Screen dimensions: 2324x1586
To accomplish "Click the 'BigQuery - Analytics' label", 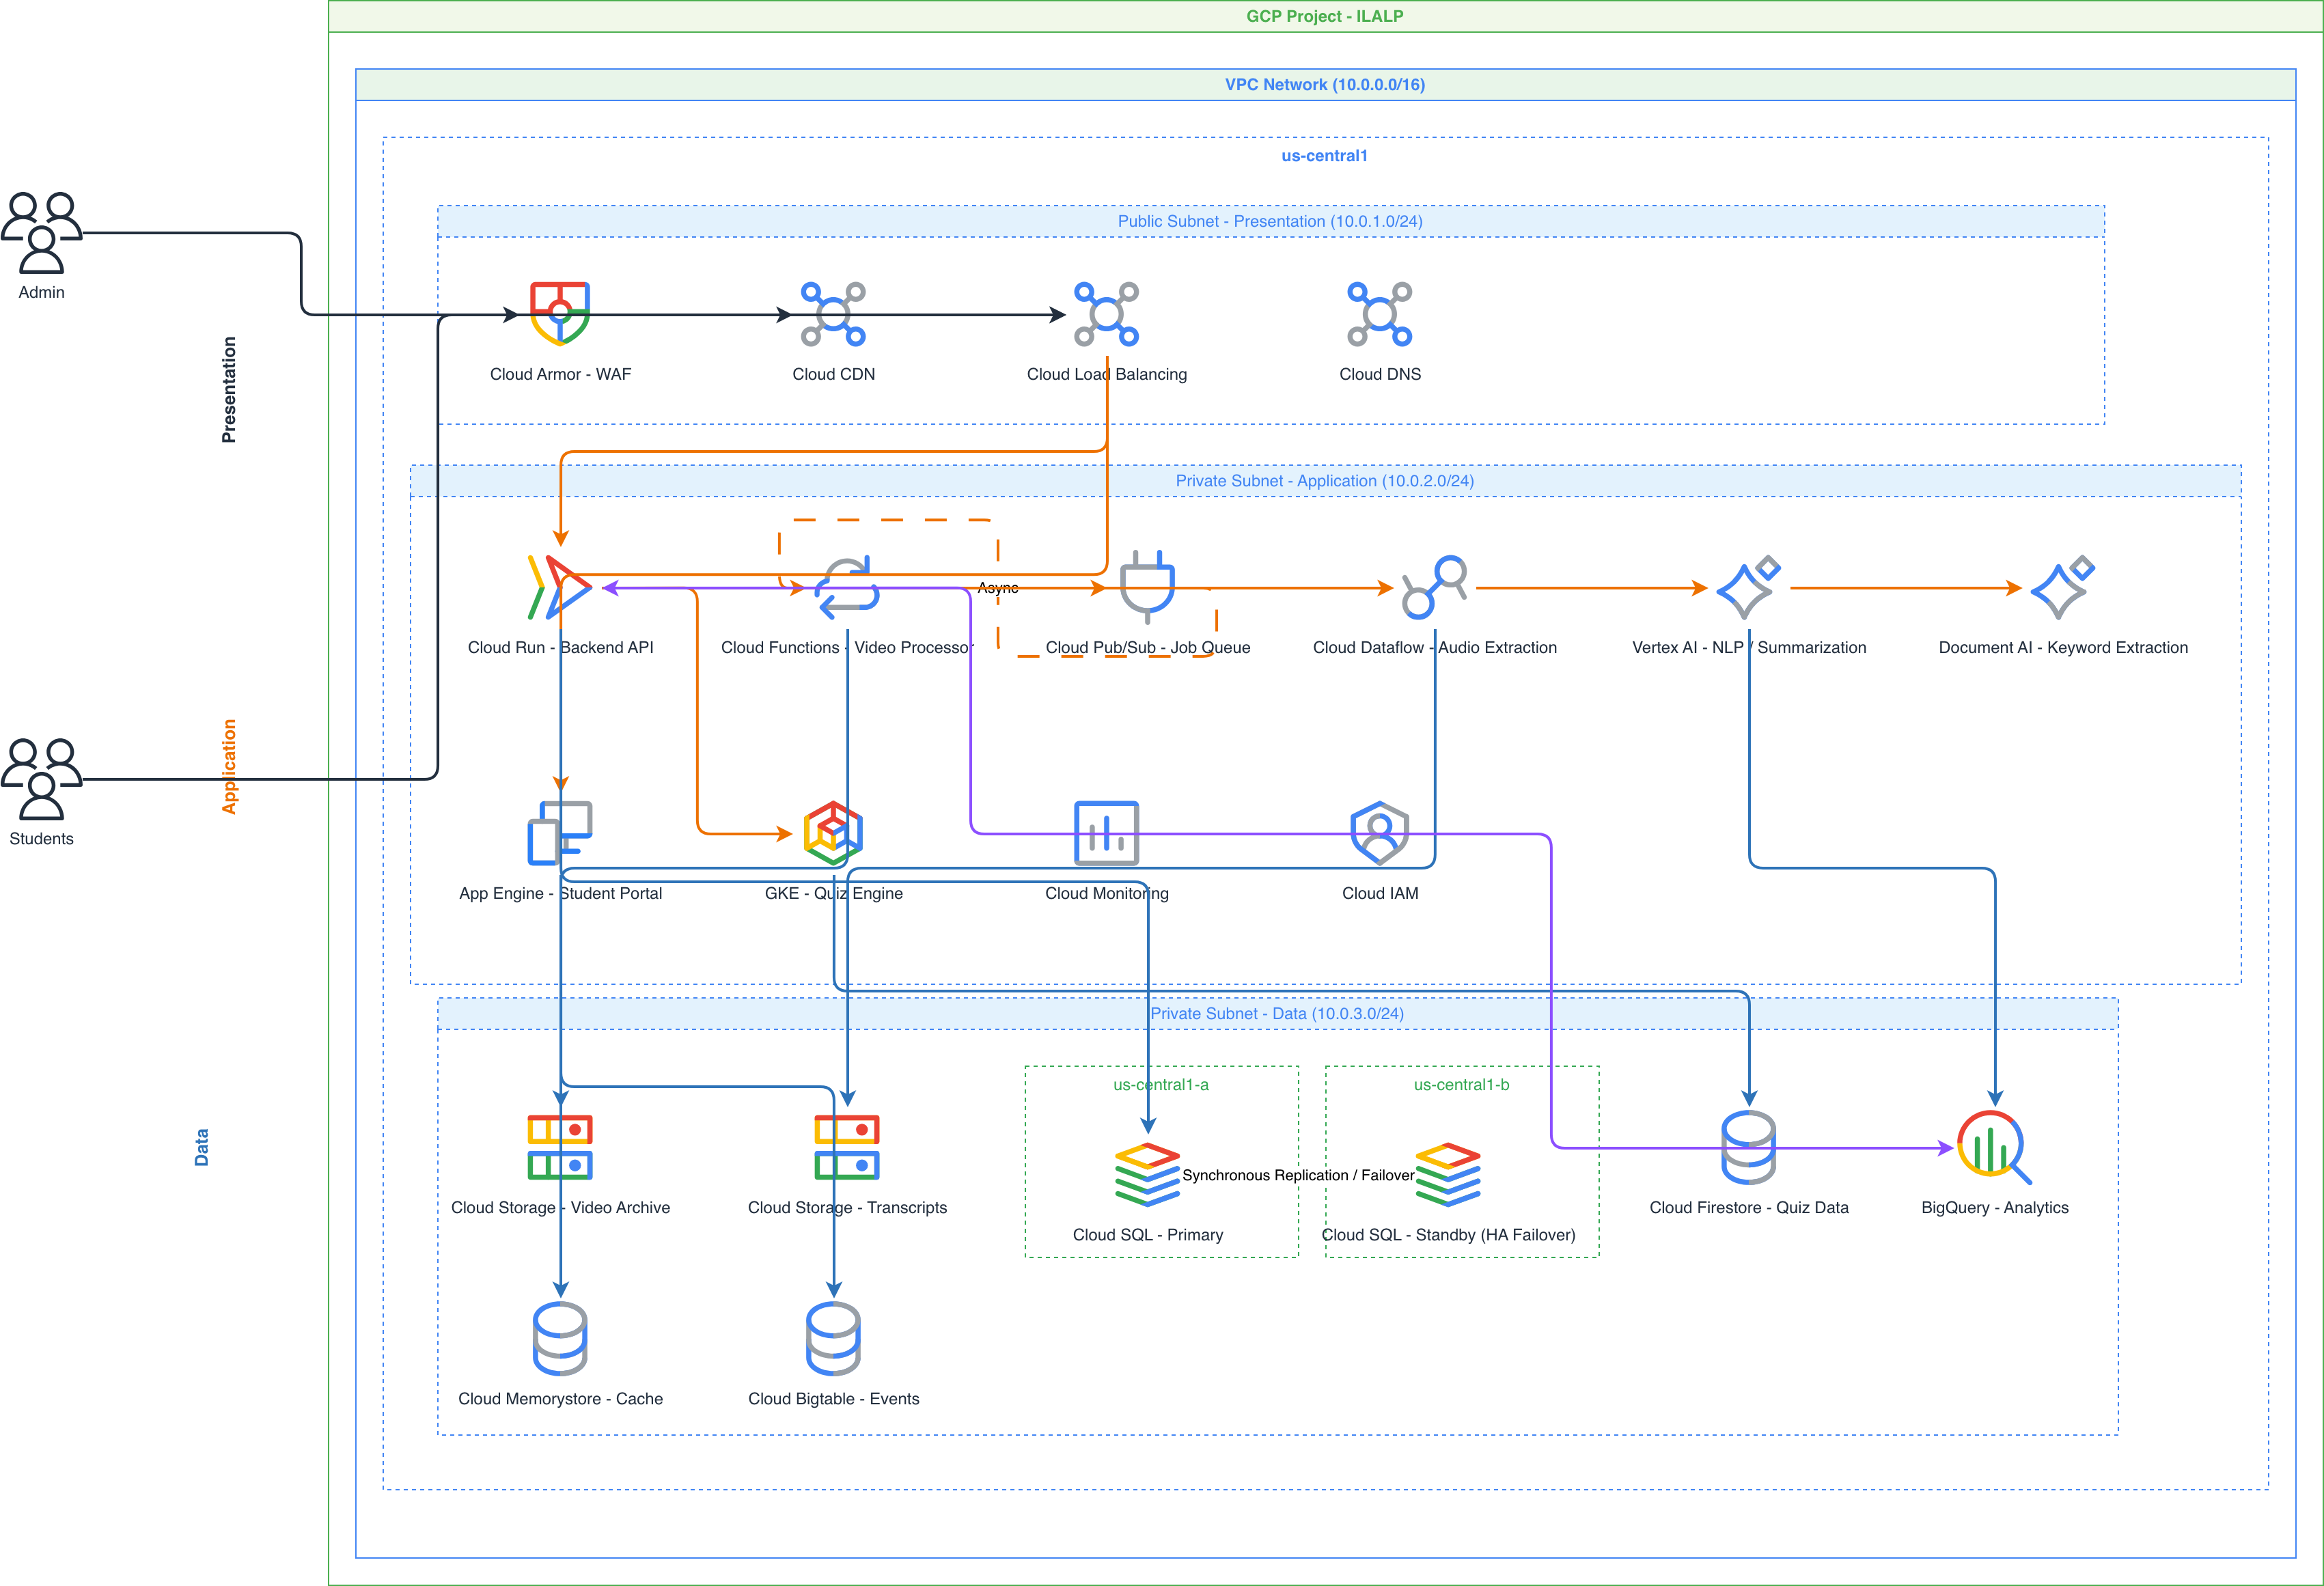I will (1994, 1207).
